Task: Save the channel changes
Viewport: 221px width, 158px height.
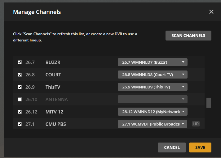Action: click(200, 147)
